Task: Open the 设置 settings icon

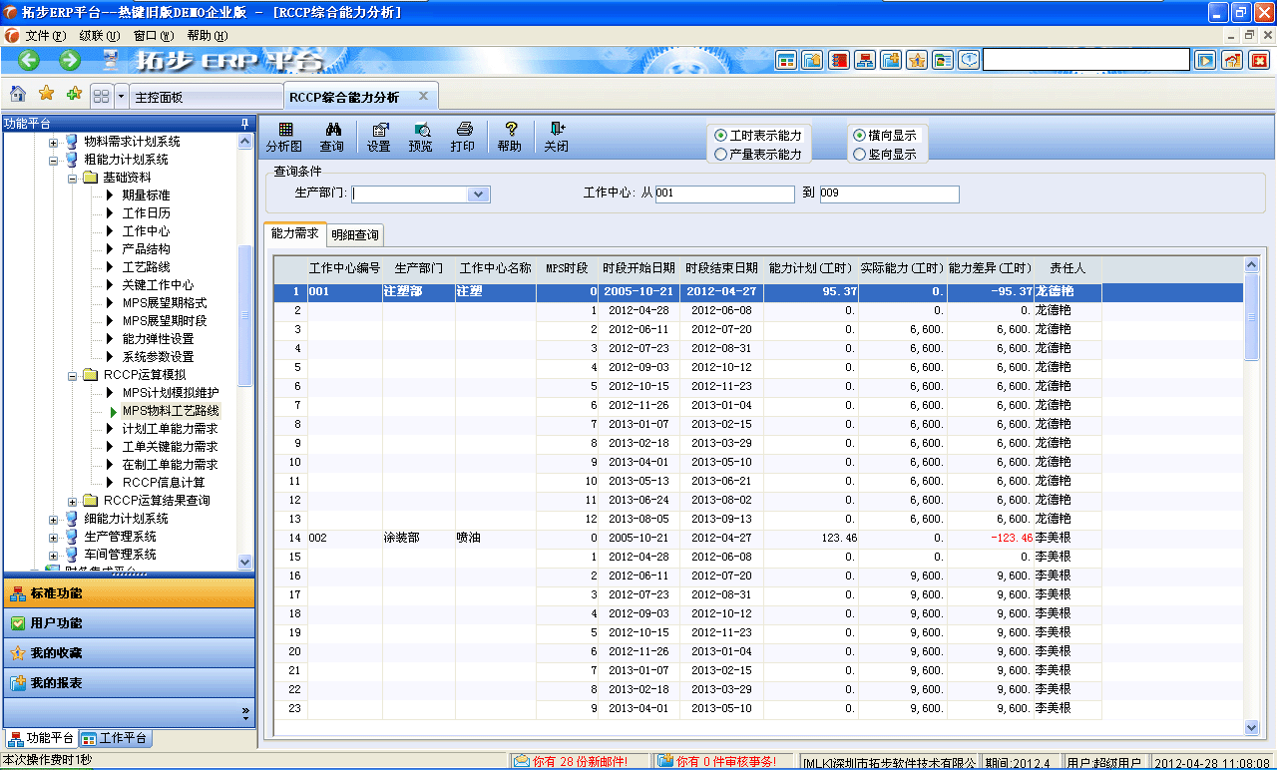Action: click(x=382, y=136)
